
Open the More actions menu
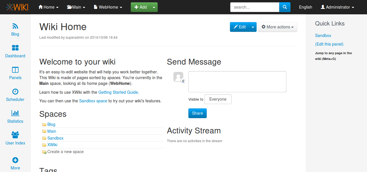(278, 27)
